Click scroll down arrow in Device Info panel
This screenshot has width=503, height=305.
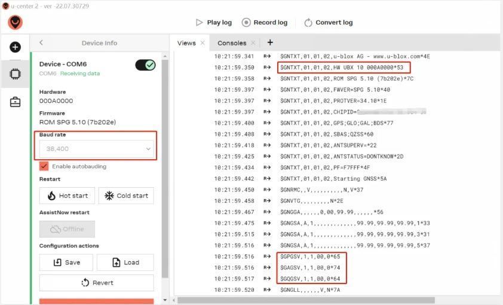pos(165,300)
